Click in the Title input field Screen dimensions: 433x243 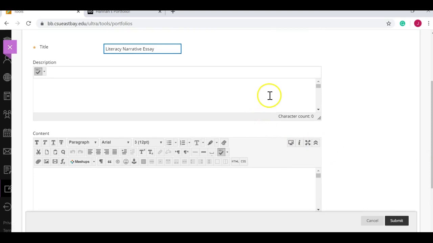(x=142, y=49)
